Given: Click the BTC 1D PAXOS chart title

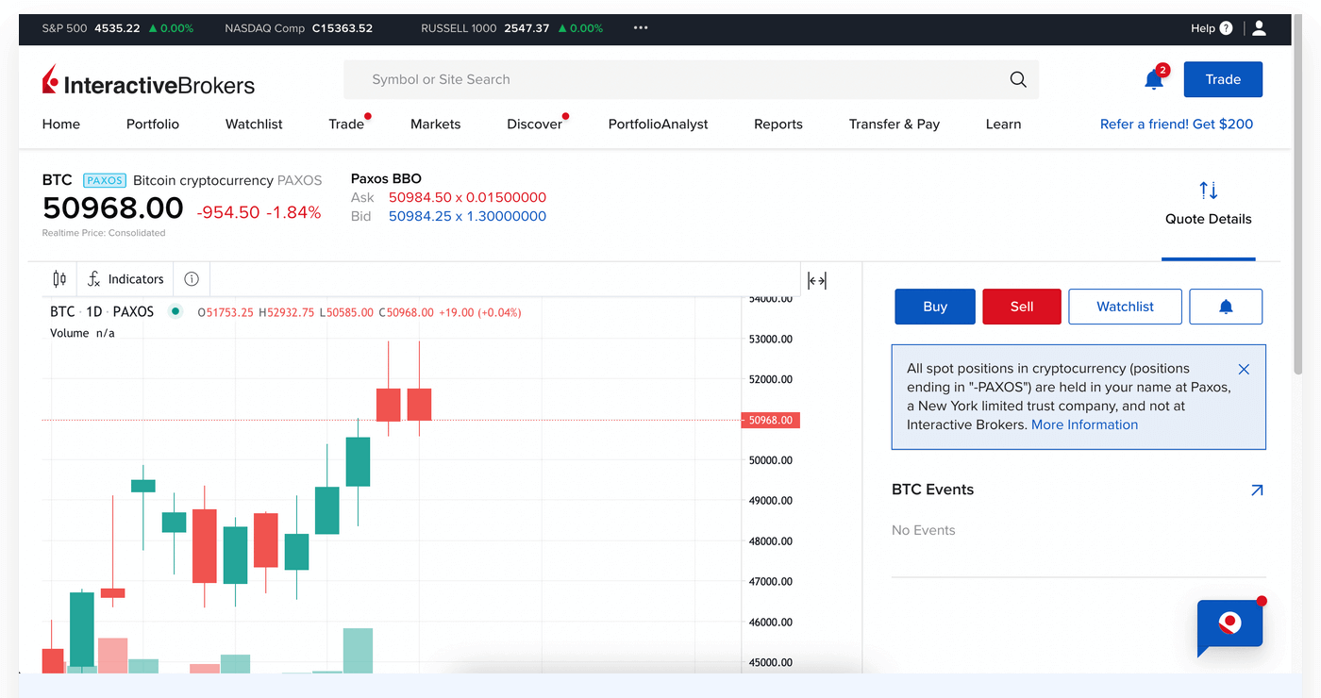Looking at the screenshot, I should [102, 312].
